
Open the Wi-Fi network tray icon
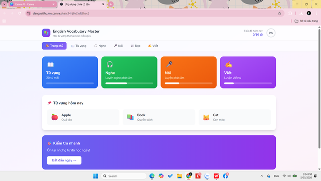[284, 176]
